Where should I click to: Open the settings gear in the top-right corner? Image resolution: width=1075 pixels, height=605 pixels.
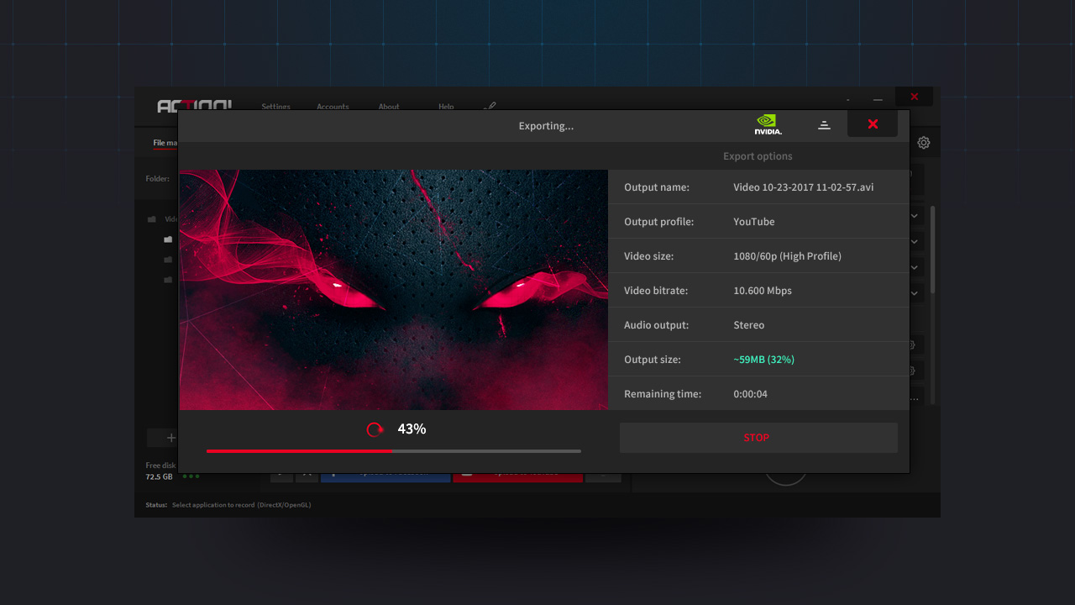pyautogui.click(x=924, y=143)
